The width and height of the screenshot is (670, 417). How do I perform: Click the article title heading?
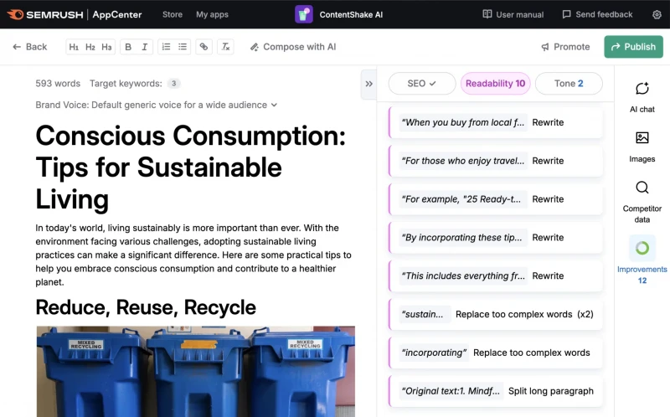coord(191,167)
